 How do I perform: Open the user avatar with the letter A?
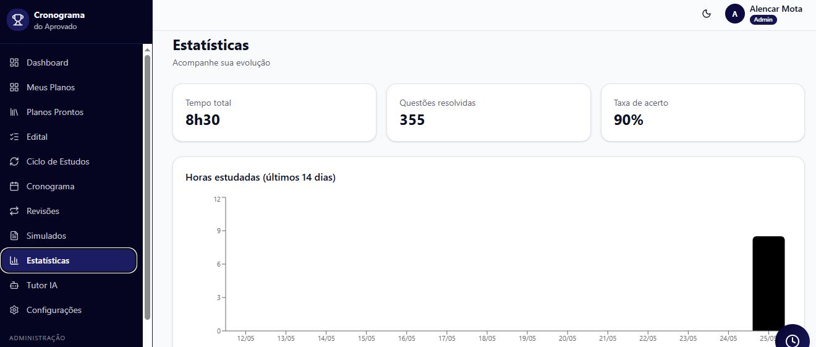click(734, 14)
